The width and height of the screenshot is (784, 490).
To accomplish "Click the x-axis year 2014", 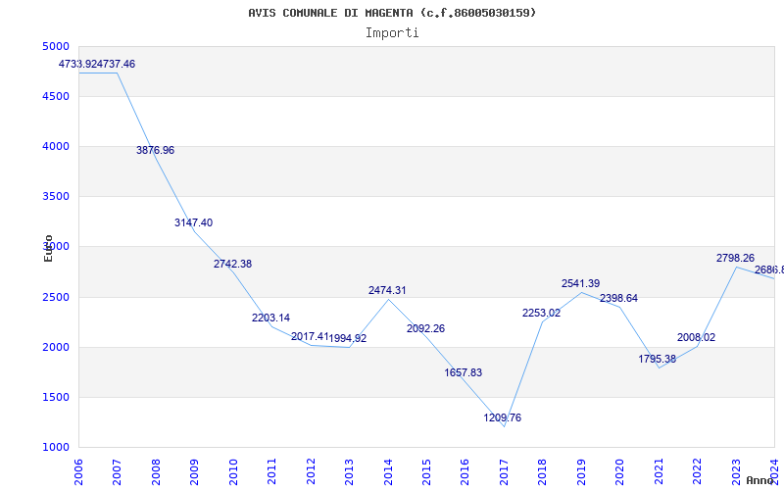I will tap(387, 472).
